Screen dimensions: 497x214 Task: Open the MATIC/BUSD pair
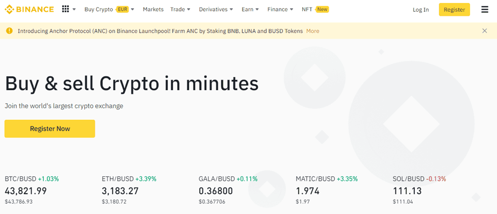[316, 179]
